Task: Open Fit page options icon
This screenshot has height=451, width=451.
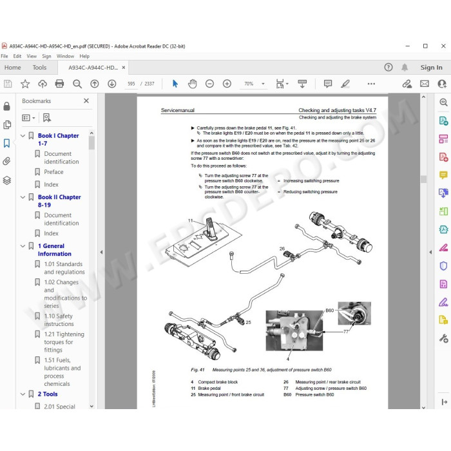Action: point(282,84)
